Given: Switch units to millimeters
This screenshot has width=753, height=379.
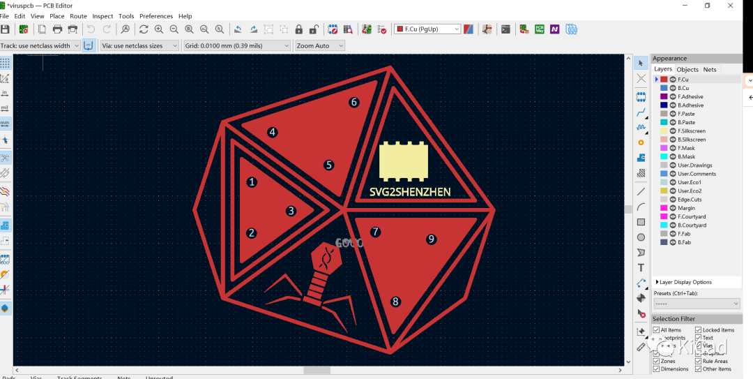Looking at the screenshot, I should 5,123.
